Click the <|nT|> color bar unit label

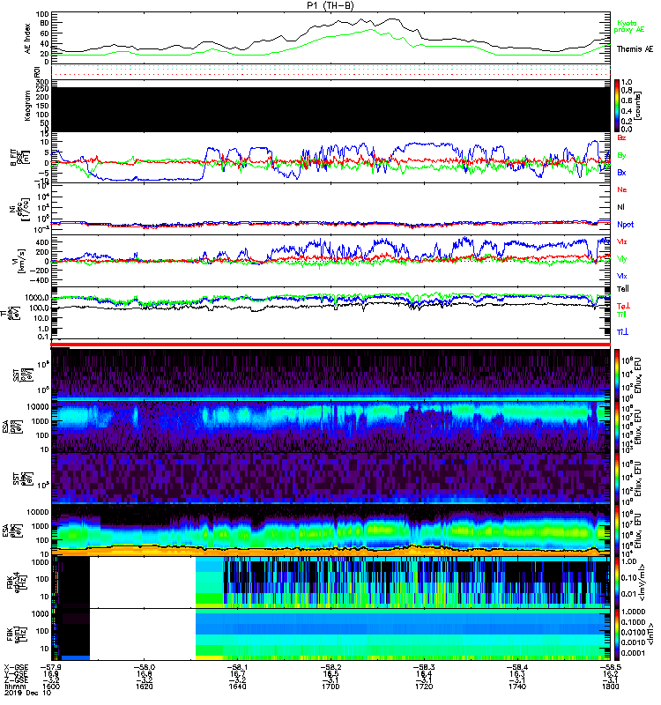pyautogui.click(x=651, y=635)
